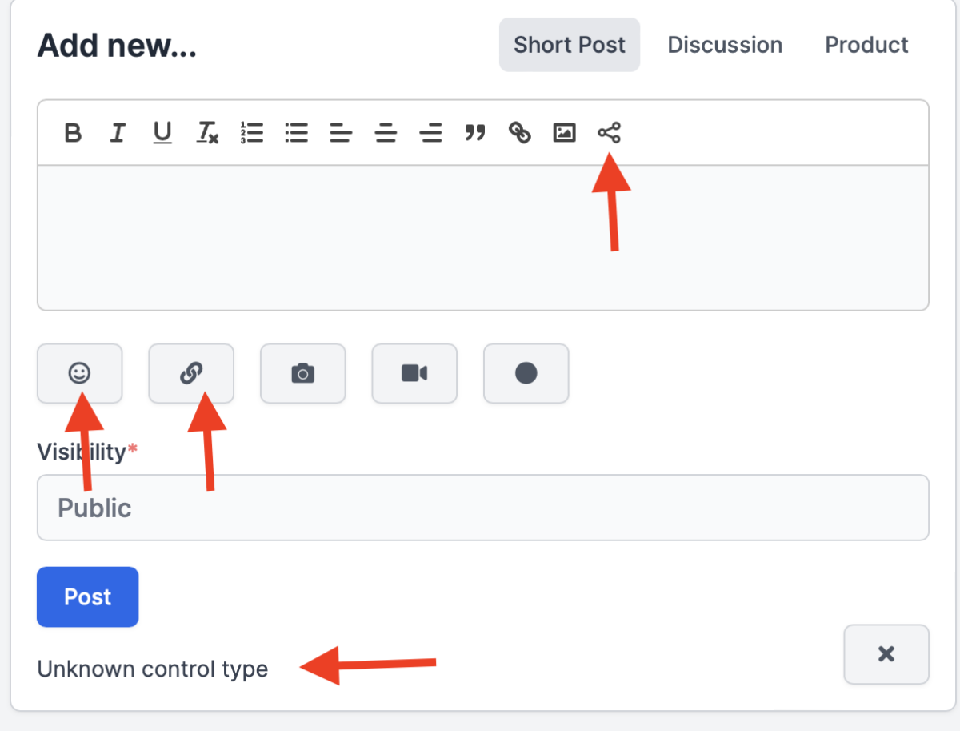
Task: Click the camera photo button
Action: click(x=302, y=373)
